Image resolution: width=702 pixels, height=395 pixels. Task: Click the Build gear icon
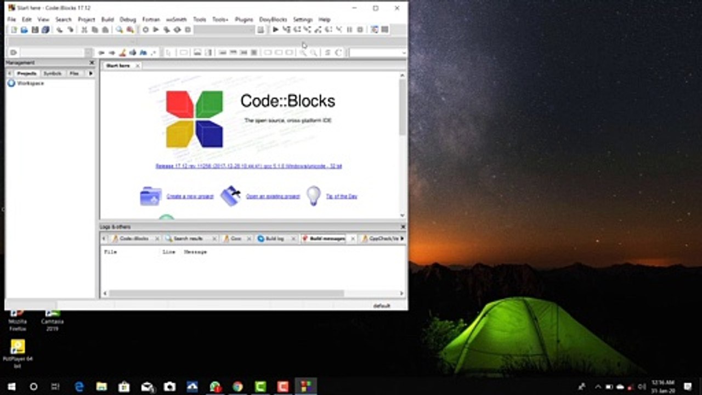click(x=145, y=30)
